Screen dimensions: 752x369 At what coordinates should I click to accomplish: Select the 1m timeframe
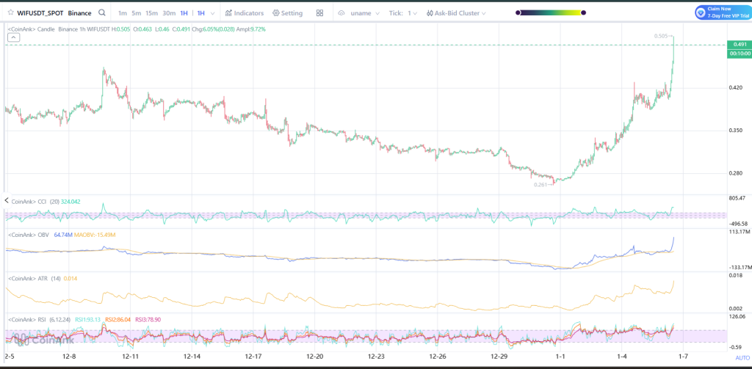pyautogui.click(x=123, y=13)
